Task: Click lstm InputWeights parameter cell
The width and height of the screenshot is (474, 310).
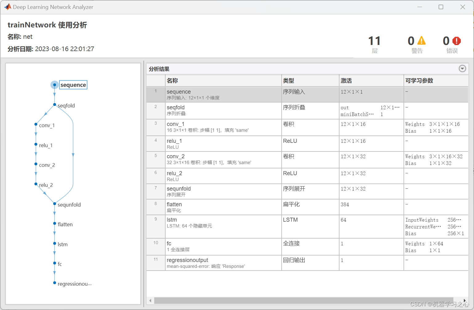Action: point(433,220)
